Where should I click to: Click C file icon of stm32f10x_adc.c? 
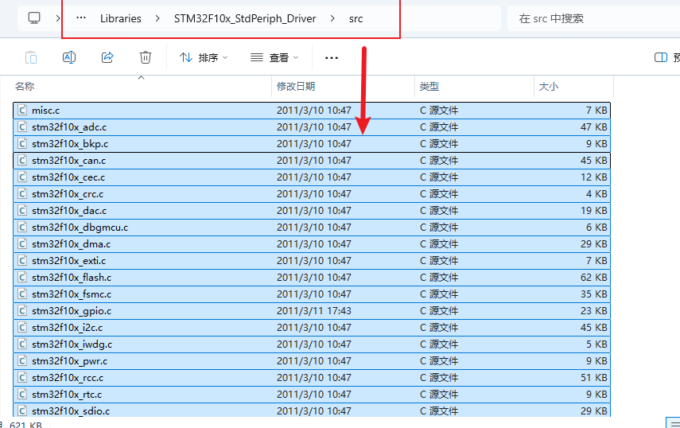(22, 127)
